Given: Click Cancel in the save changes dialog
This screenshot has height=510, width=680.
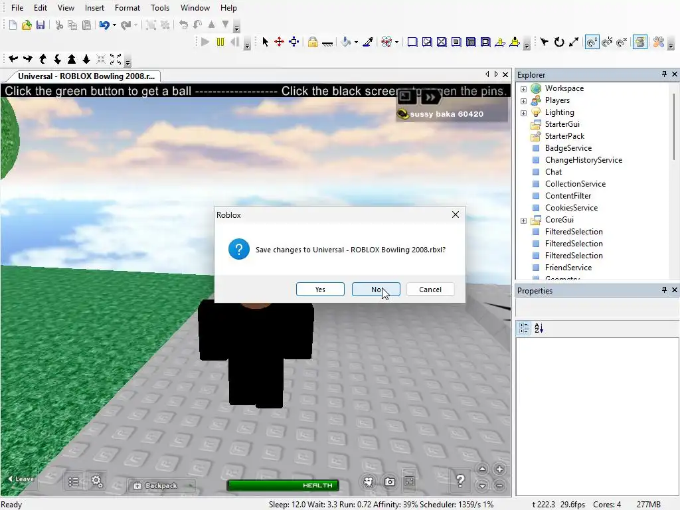Looking at the screenshot, I should pyautogui.click(x=430, y=290).
